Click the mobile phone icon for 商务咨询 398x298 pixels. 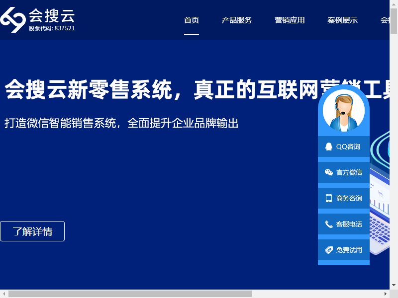pos(329,198)
